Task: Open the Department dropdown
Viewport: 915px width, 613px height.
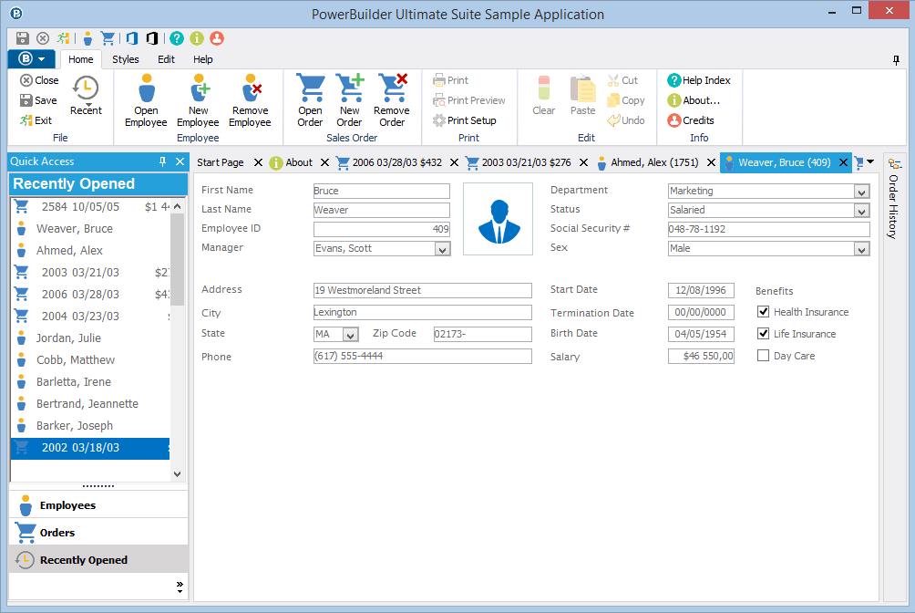Action: click(x=860, y=191)
